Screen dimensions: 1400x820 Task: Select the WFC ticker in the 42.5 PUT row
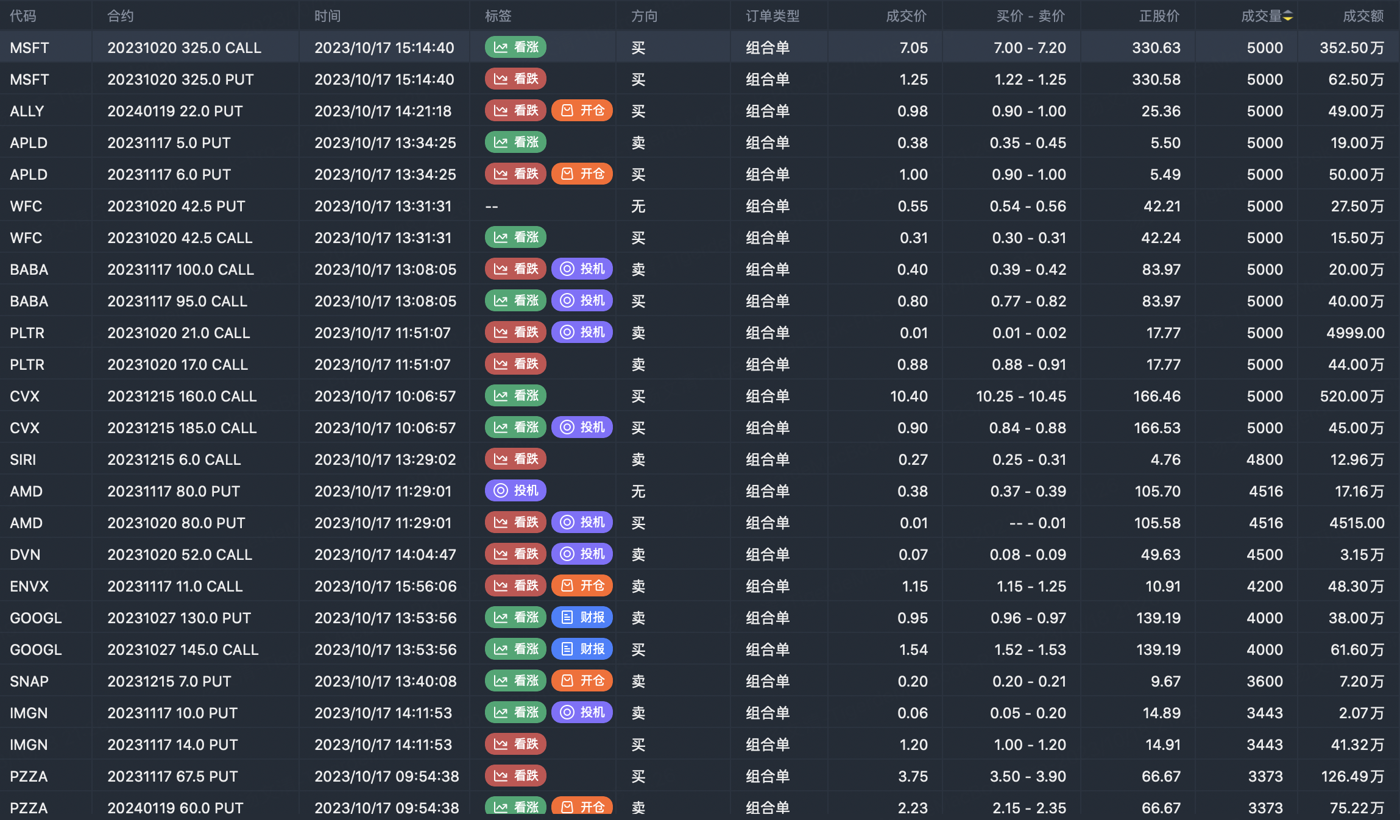coord(26,206)
